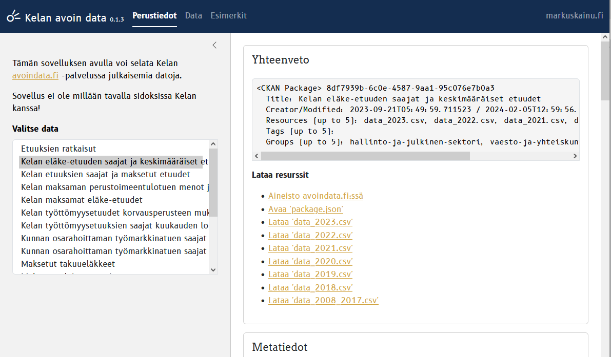This screenshot has width=611, height=357.
Task: Click the Kelan avoin data logo icon
Action: (x=13, y=16)
